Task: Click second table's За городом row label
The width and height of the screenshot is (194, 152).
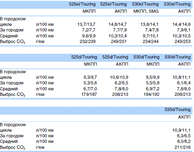Action: pos(12,83)
